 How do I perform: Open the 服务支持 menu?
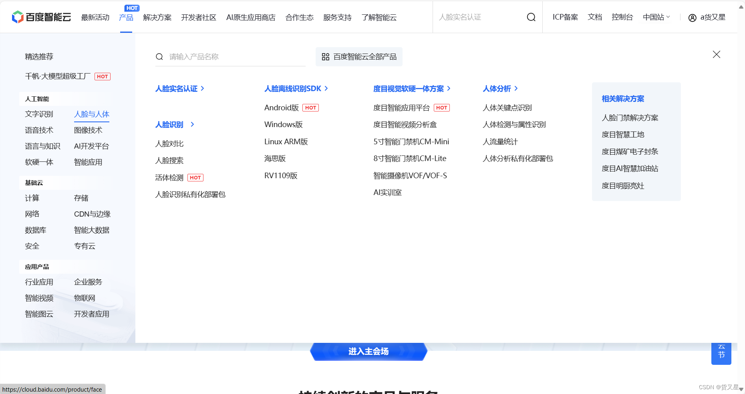pos(337,18)
